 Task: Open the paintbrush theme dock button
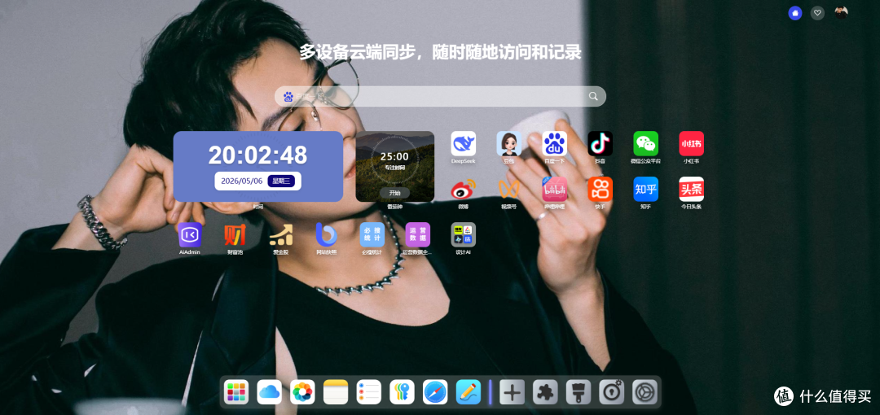[x=578, y=392]
